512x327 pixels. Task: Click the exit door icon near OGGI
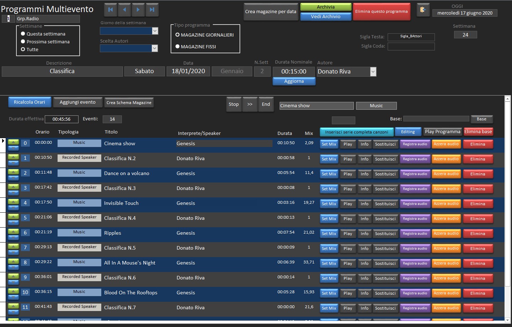[x=423, y=10]
